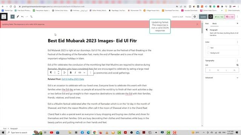This screenshot has height=135, width=241.
Task: Open the document overview list view
Action: tap(31, 16)
